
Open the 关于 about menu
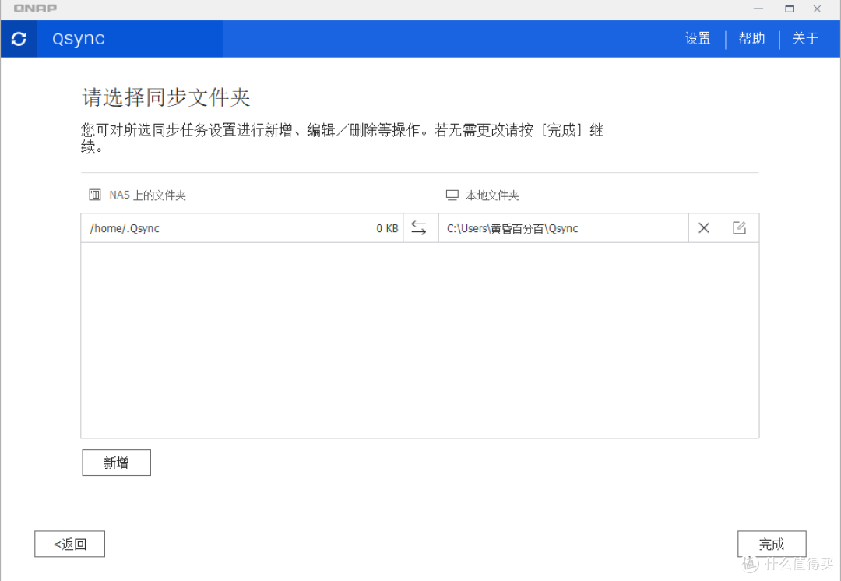click(x=805, y=39)
